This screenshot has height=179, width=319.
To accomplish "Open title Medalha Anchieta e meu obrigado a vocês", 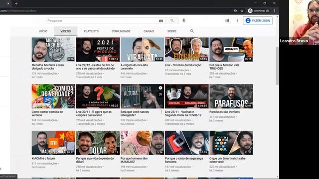I will (48, 67).
